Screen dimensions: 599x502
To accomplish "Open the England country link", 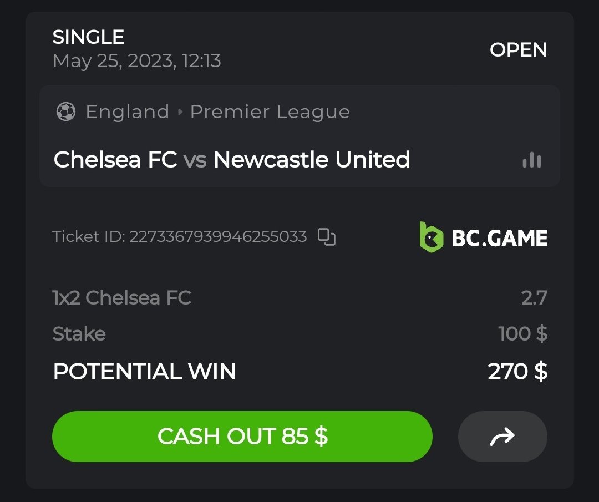I will (x=127, y=112).
